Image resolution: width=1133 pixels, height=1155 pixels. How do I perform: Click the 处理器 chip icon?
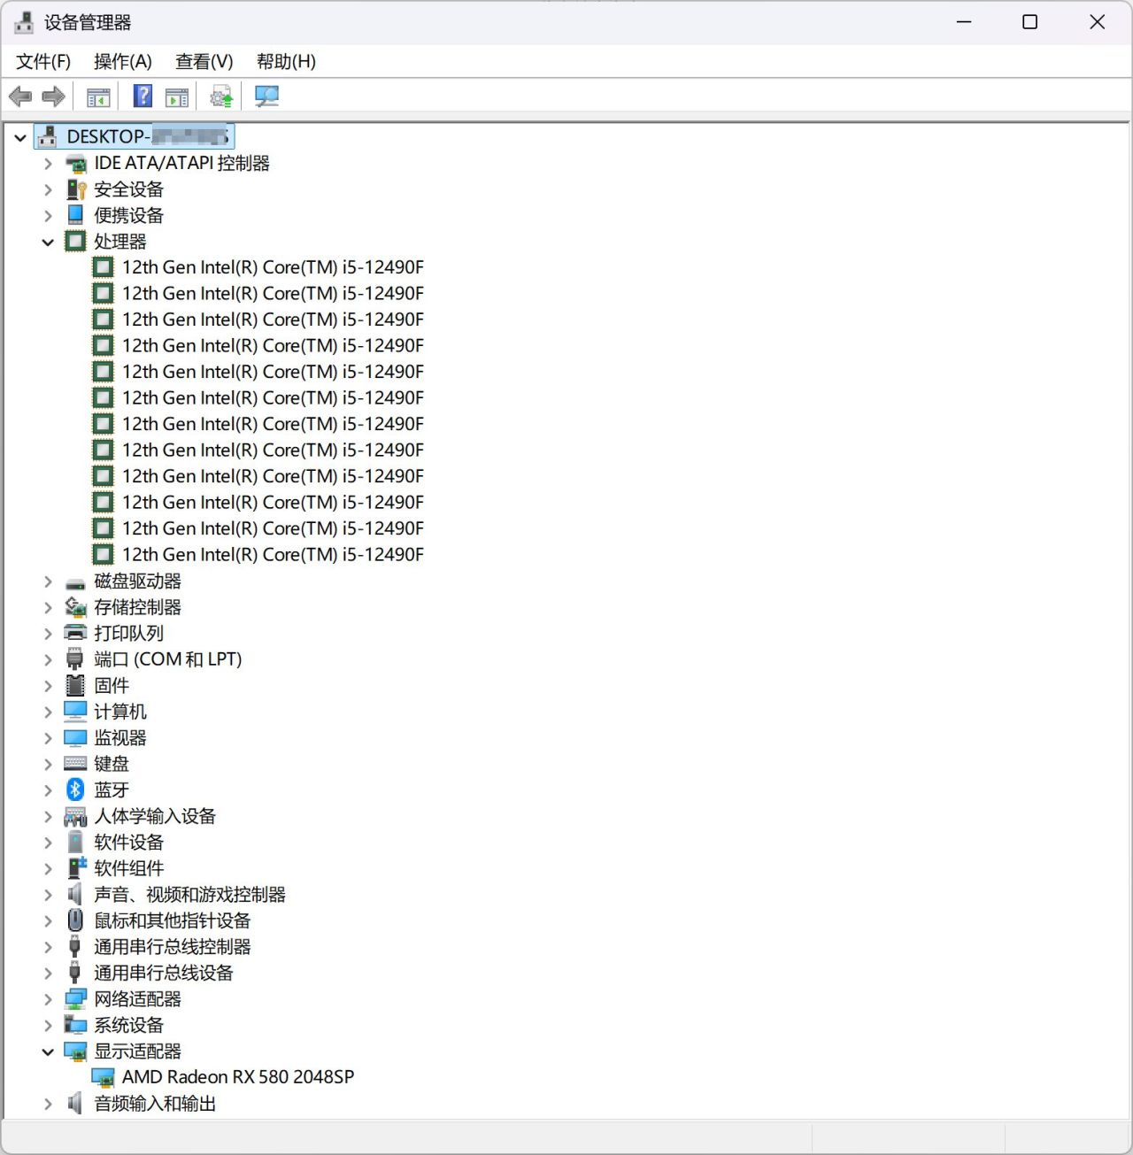(x=76, y=242)
